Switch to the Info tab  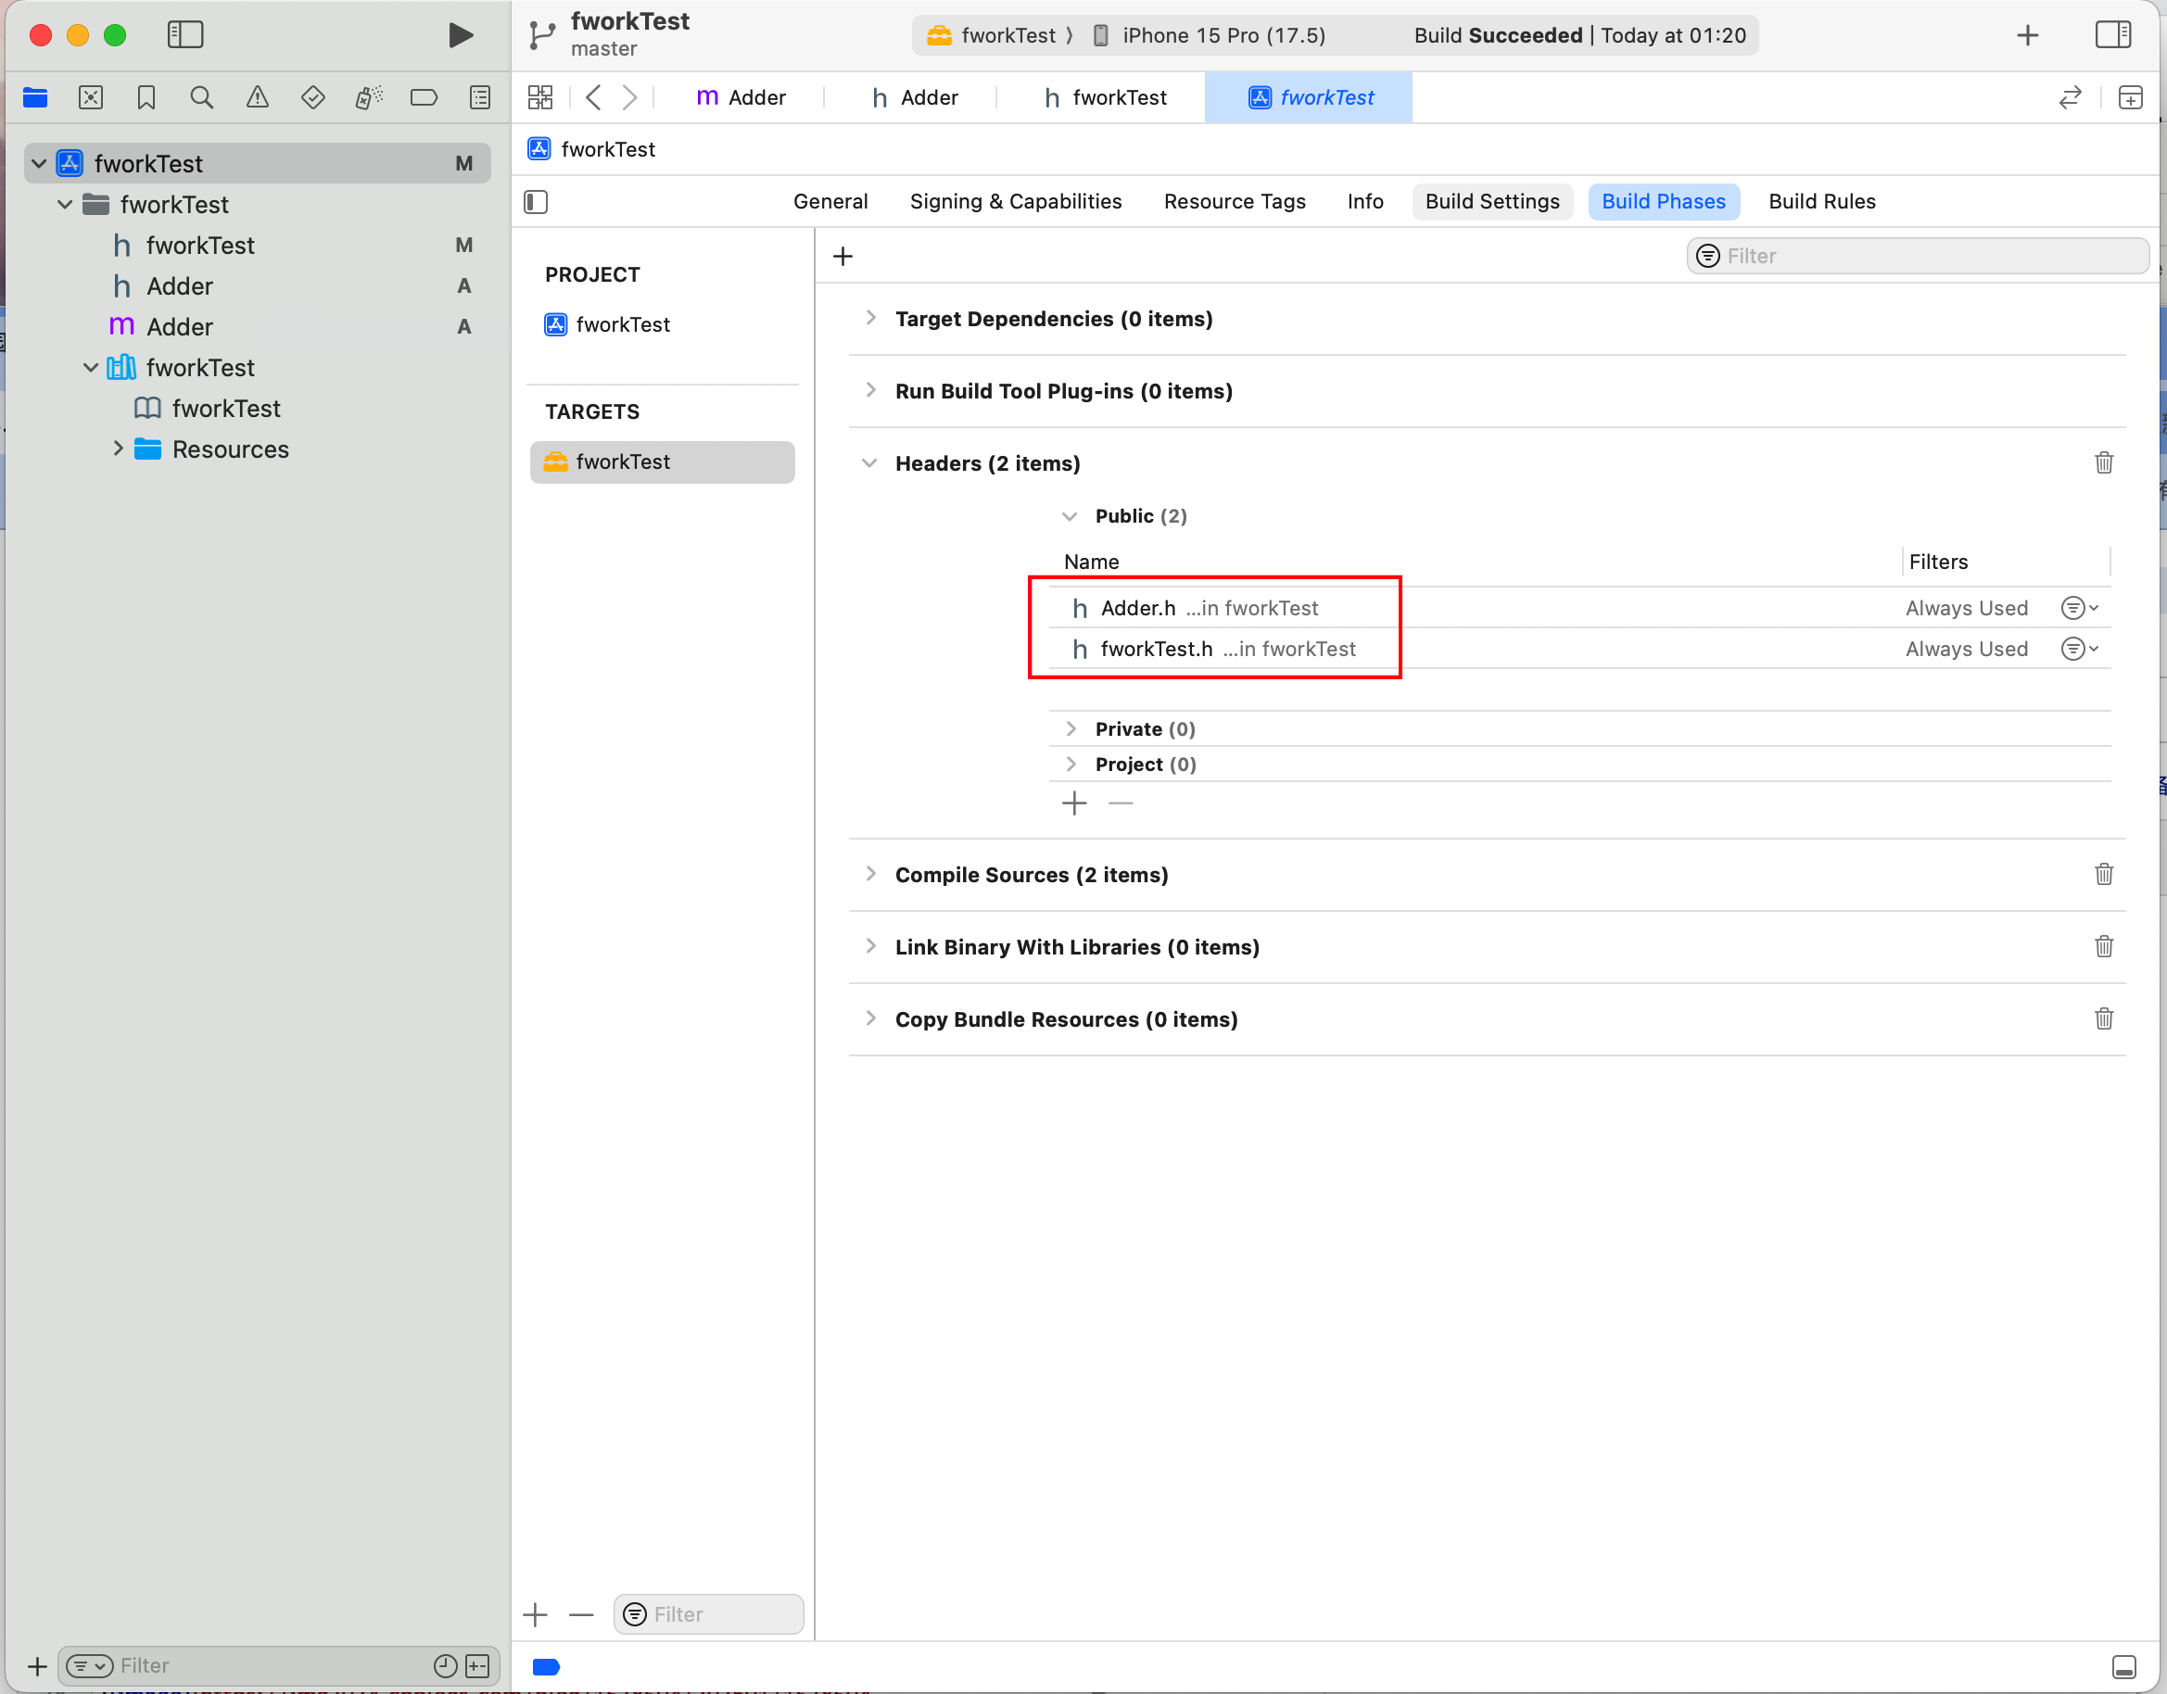[x=1365, y=202]
